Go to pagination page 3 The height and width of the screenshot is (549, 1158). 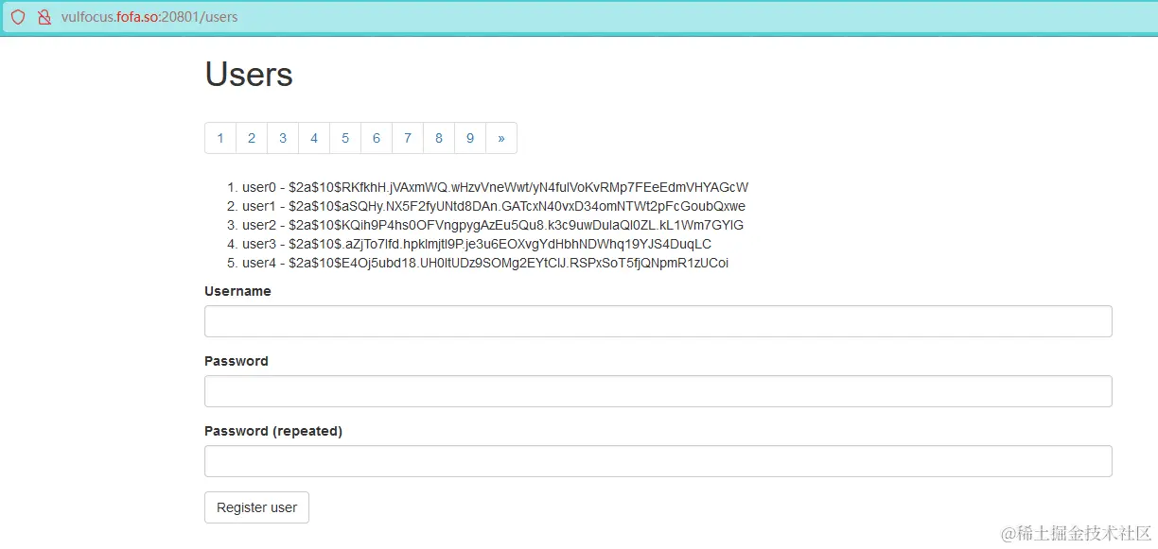click(x=283, y=138)
